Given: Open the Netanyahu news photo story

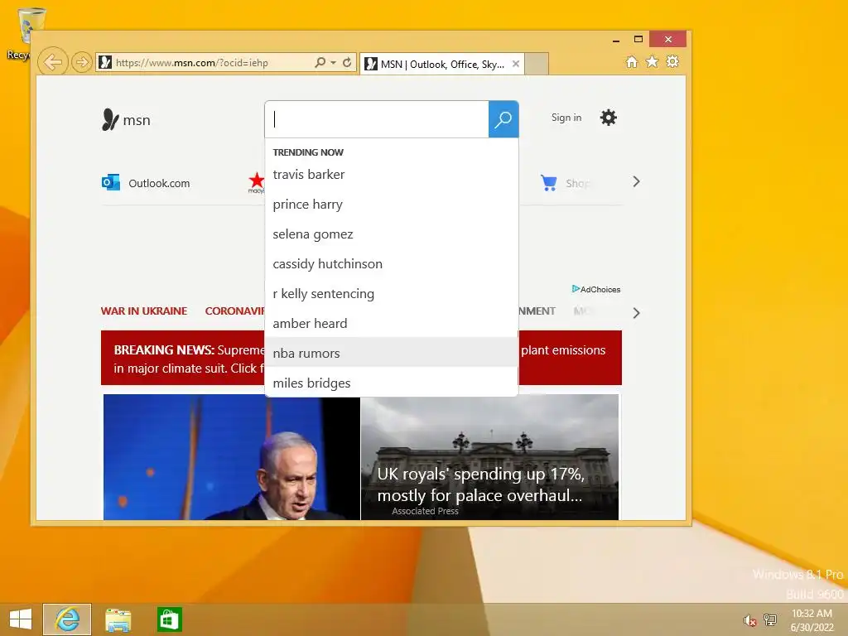Looking at the screenshot, I should click(232, 457).
